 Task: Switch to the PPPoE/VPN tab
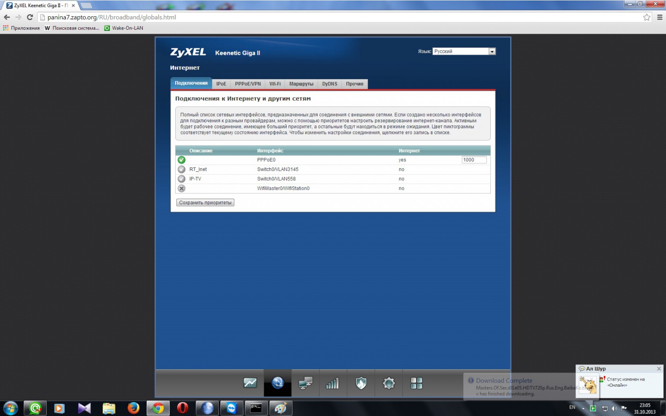(x=248, y=84)
